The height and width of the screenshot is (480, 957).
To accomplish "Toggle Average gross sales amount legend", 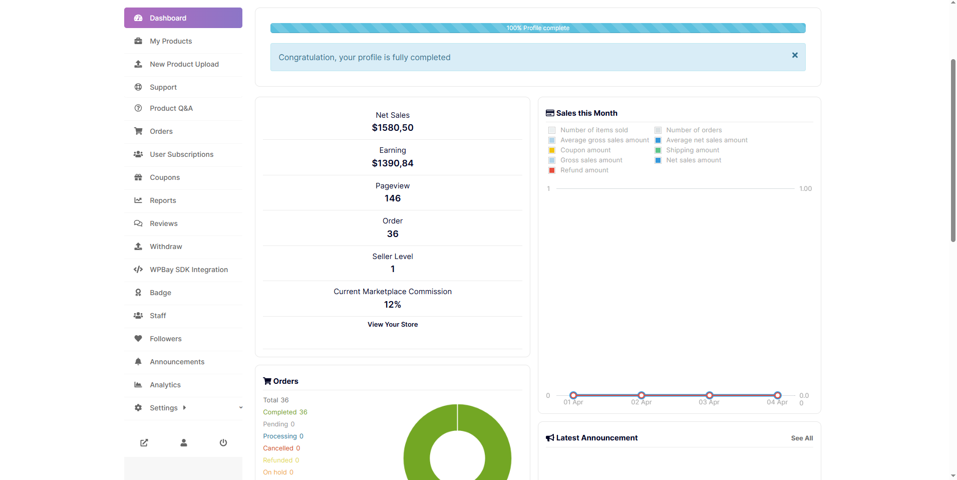I will tap(599, 140).
